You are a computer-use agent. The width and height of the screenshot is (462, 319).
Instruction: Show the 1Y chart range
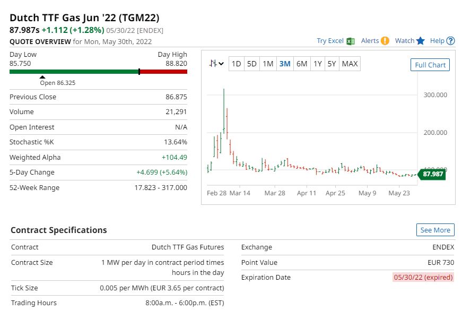pos(317,64)
